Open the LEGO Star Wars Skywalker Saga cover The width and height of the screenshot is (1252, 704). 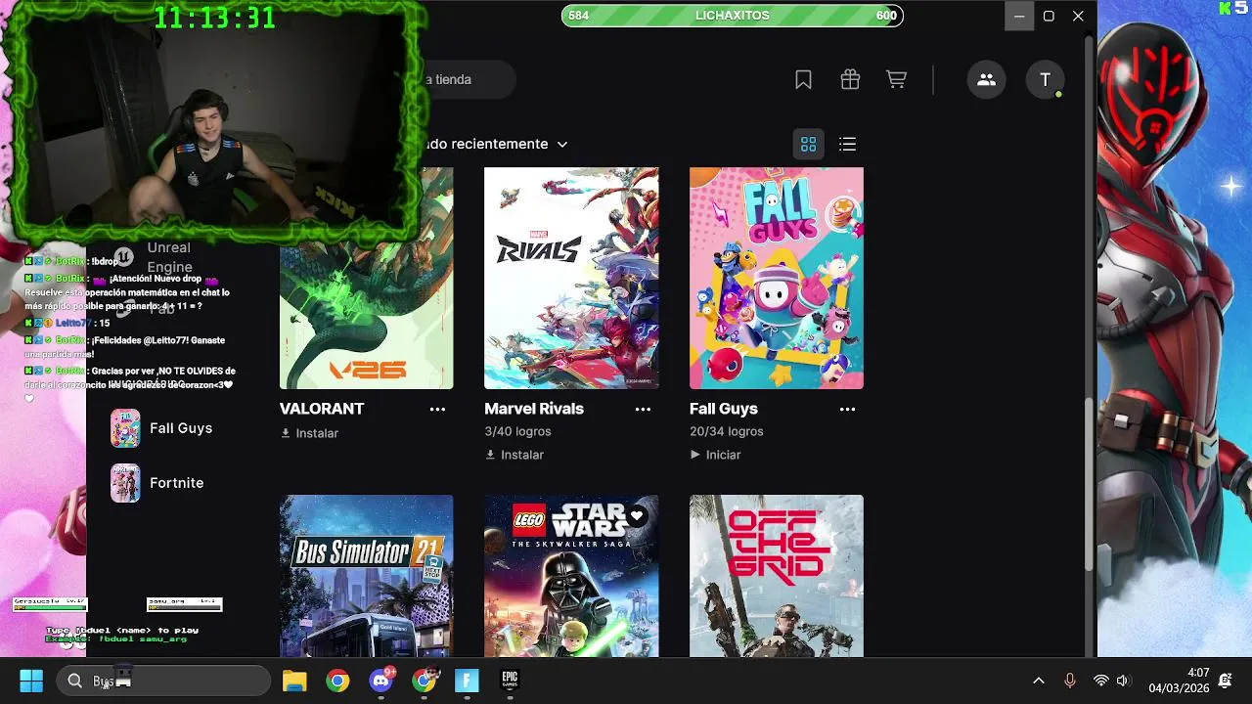[x=571, y=576]
